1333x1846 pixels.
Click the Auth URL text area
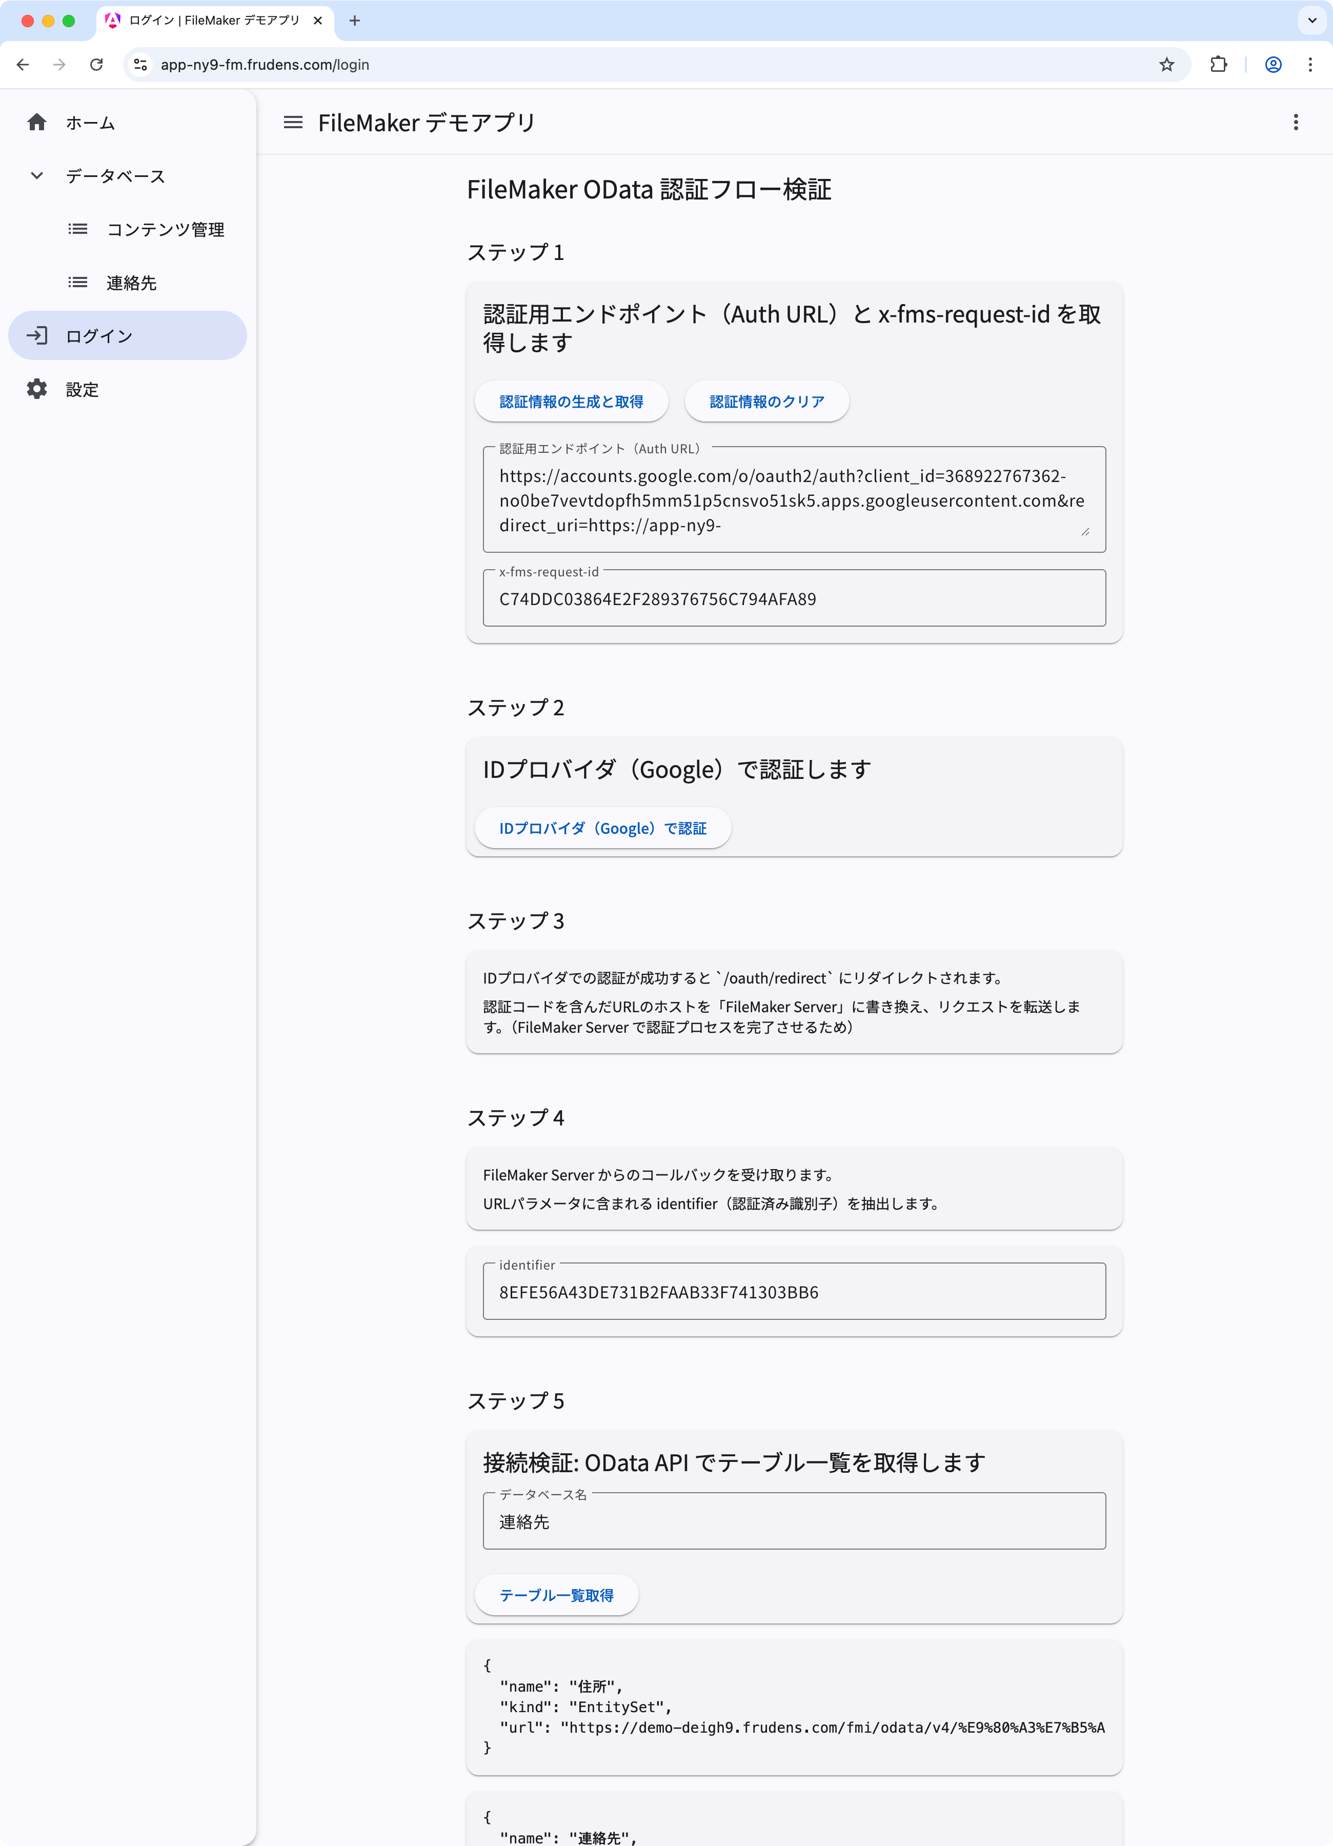point(794,500)
